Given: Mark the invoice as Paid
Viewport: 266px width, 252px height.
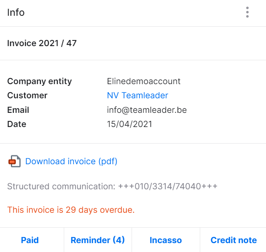Looking at the screenshot, I should (30, 240).
